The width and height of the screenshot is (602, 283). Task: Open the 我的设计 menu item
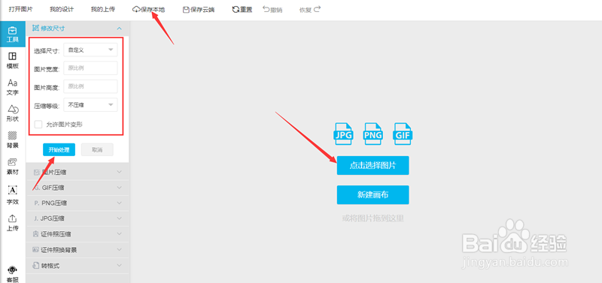click(62, 10)
